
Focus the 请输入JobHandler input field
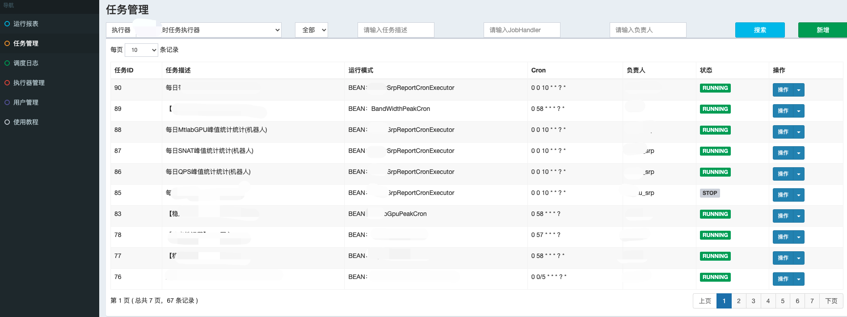pyautogui.click(x=522, y=30)
